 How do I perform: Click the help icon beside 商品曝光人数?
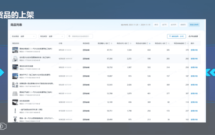(x=109, y=43)
